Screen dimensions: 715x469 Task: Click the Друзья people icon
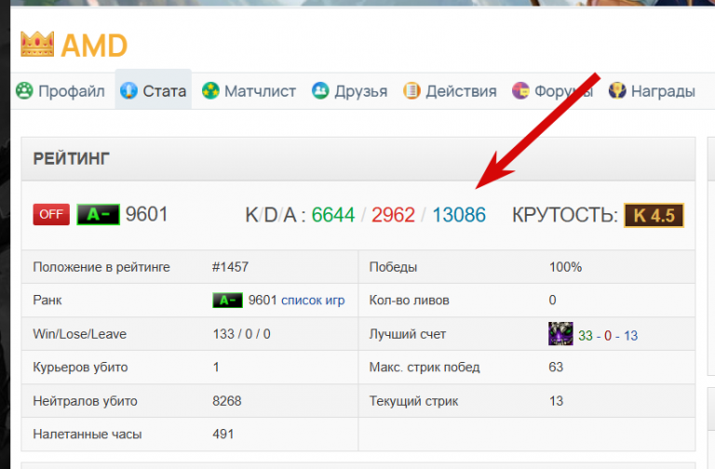pyautogui.click(x=320, y=90)
